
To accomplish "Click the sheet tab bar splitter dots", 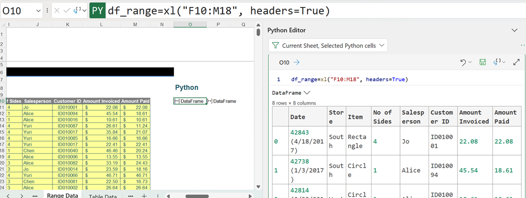I will pos(158,196).
